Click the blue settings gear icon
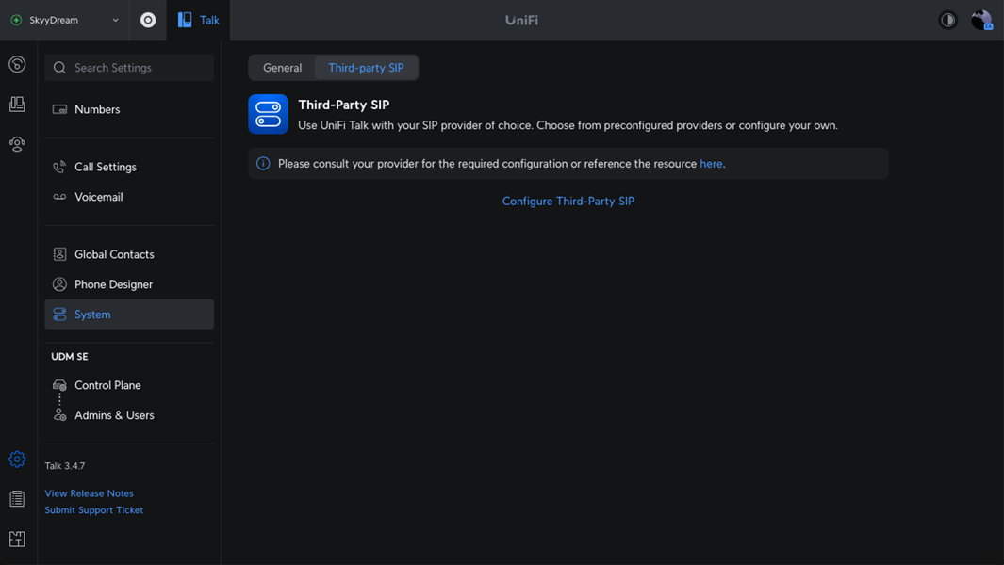This screenshot has height=565, width=1004. (17, 460)
